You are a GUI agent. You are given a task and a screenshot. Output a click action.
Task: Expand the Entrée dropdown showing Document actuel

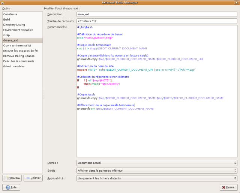pos(156,163)
